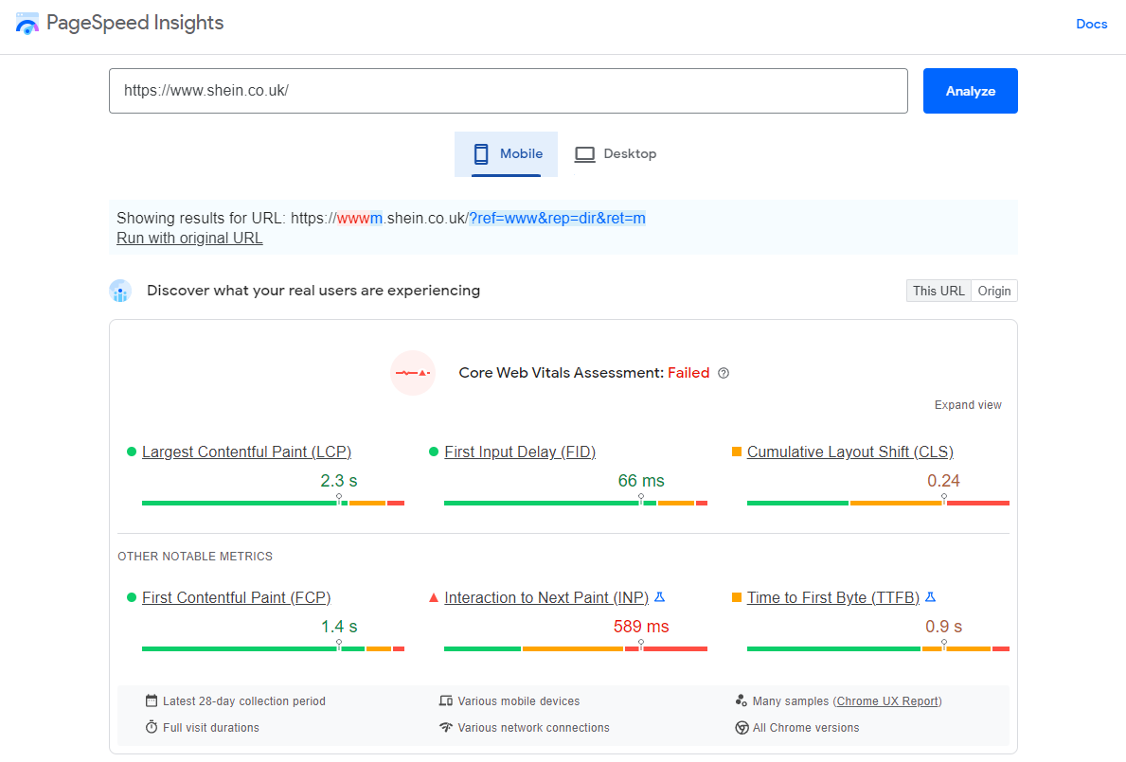This screenshot has height=762, width=1126.
Task: Select the Origin toggle
Action: coord(994,291)
